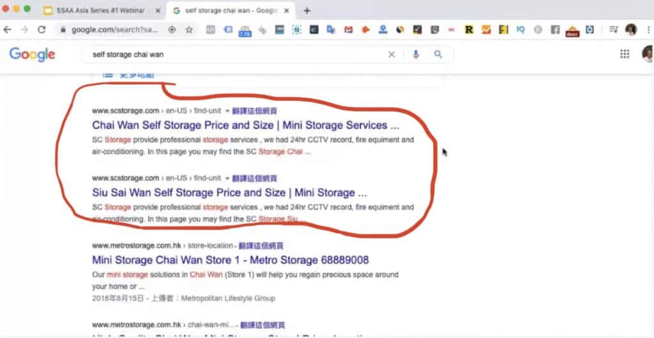Click the Google logo
This screenshot has width=654, height=338.
tap(32, 54)
